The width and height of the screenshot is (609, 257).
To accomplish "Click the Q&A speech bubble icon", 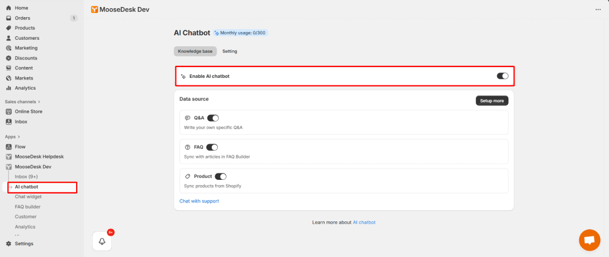I will (x=187, y=118).
